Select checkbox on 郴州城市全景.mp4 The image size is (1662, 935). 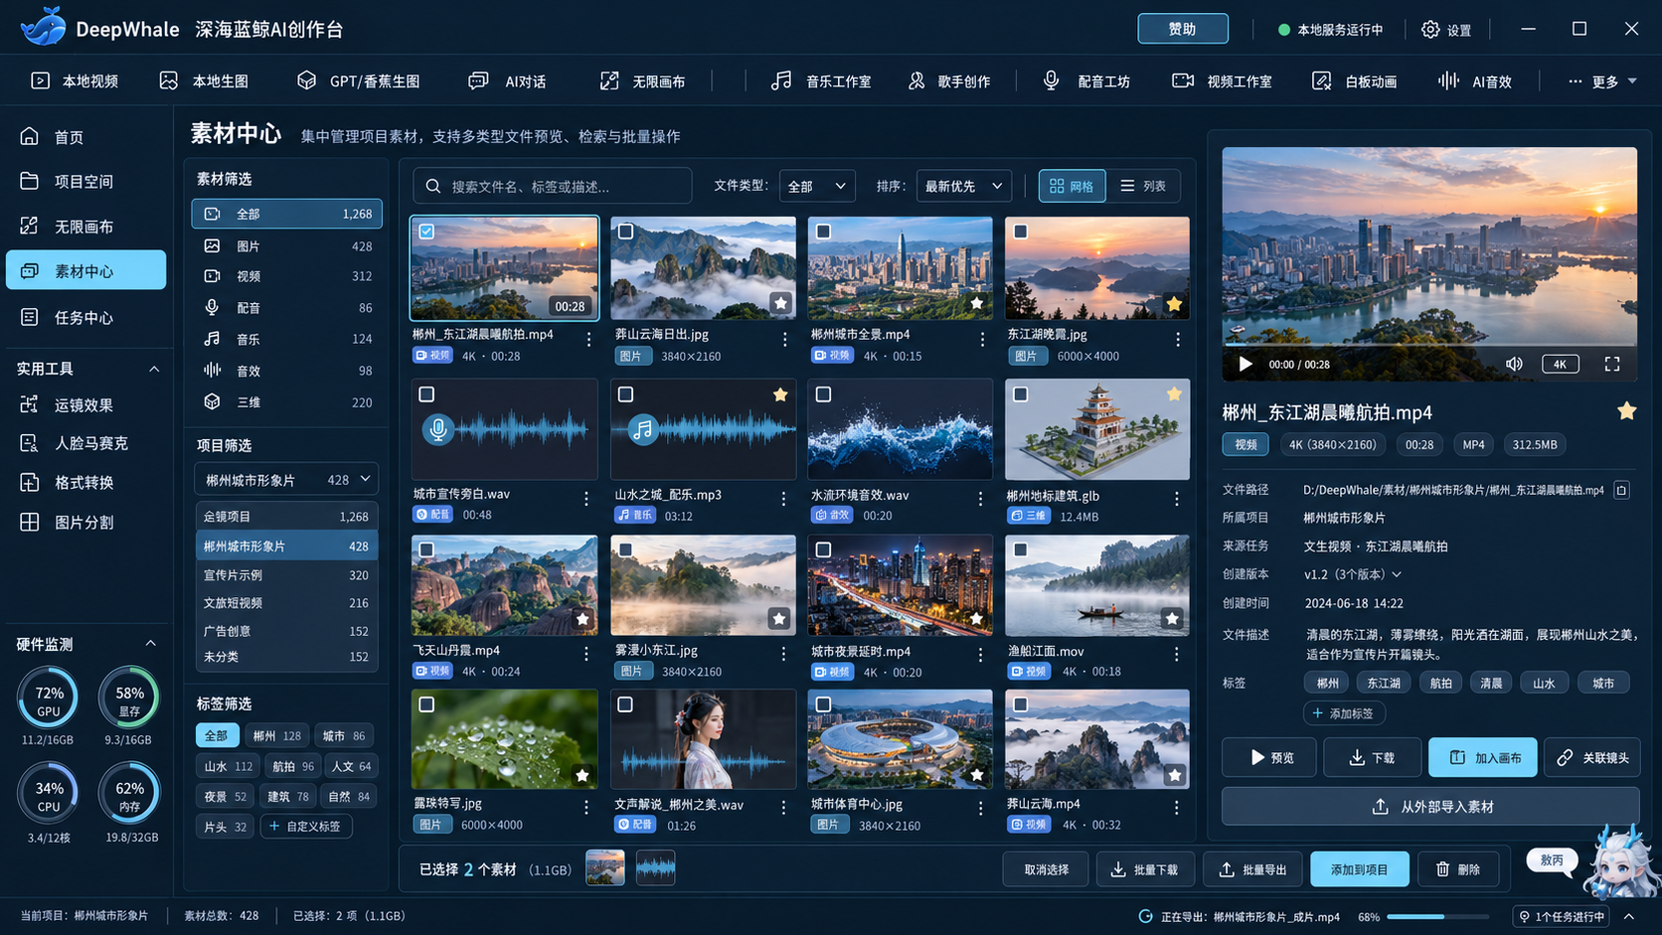823,232
